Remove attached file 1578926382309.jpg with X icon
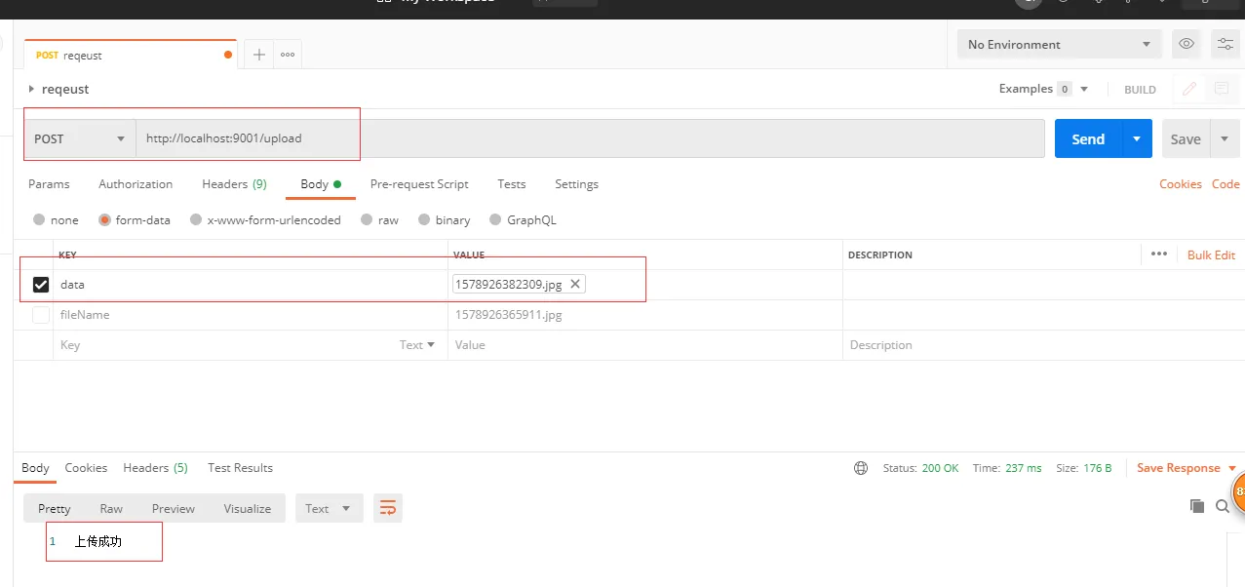This screenshot has width=1245, height=587. tap(575, 284)
